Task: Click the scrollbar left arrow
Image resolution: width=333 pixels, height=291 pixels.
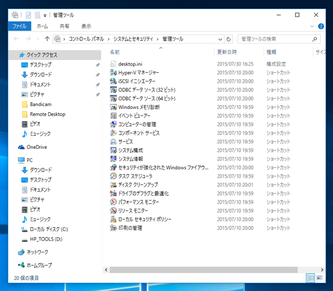Action: click(x=106, y=270)
